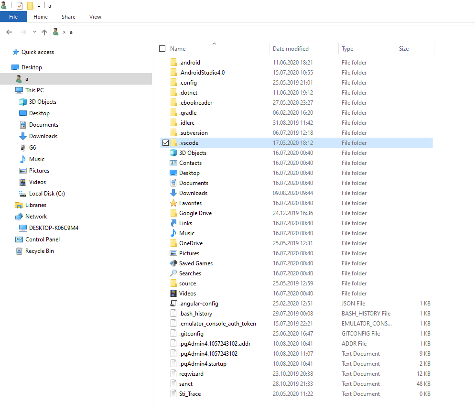
Task: Click Pictures icon in navigation pane
Action: pyautogui.click(x=23, y=171)
